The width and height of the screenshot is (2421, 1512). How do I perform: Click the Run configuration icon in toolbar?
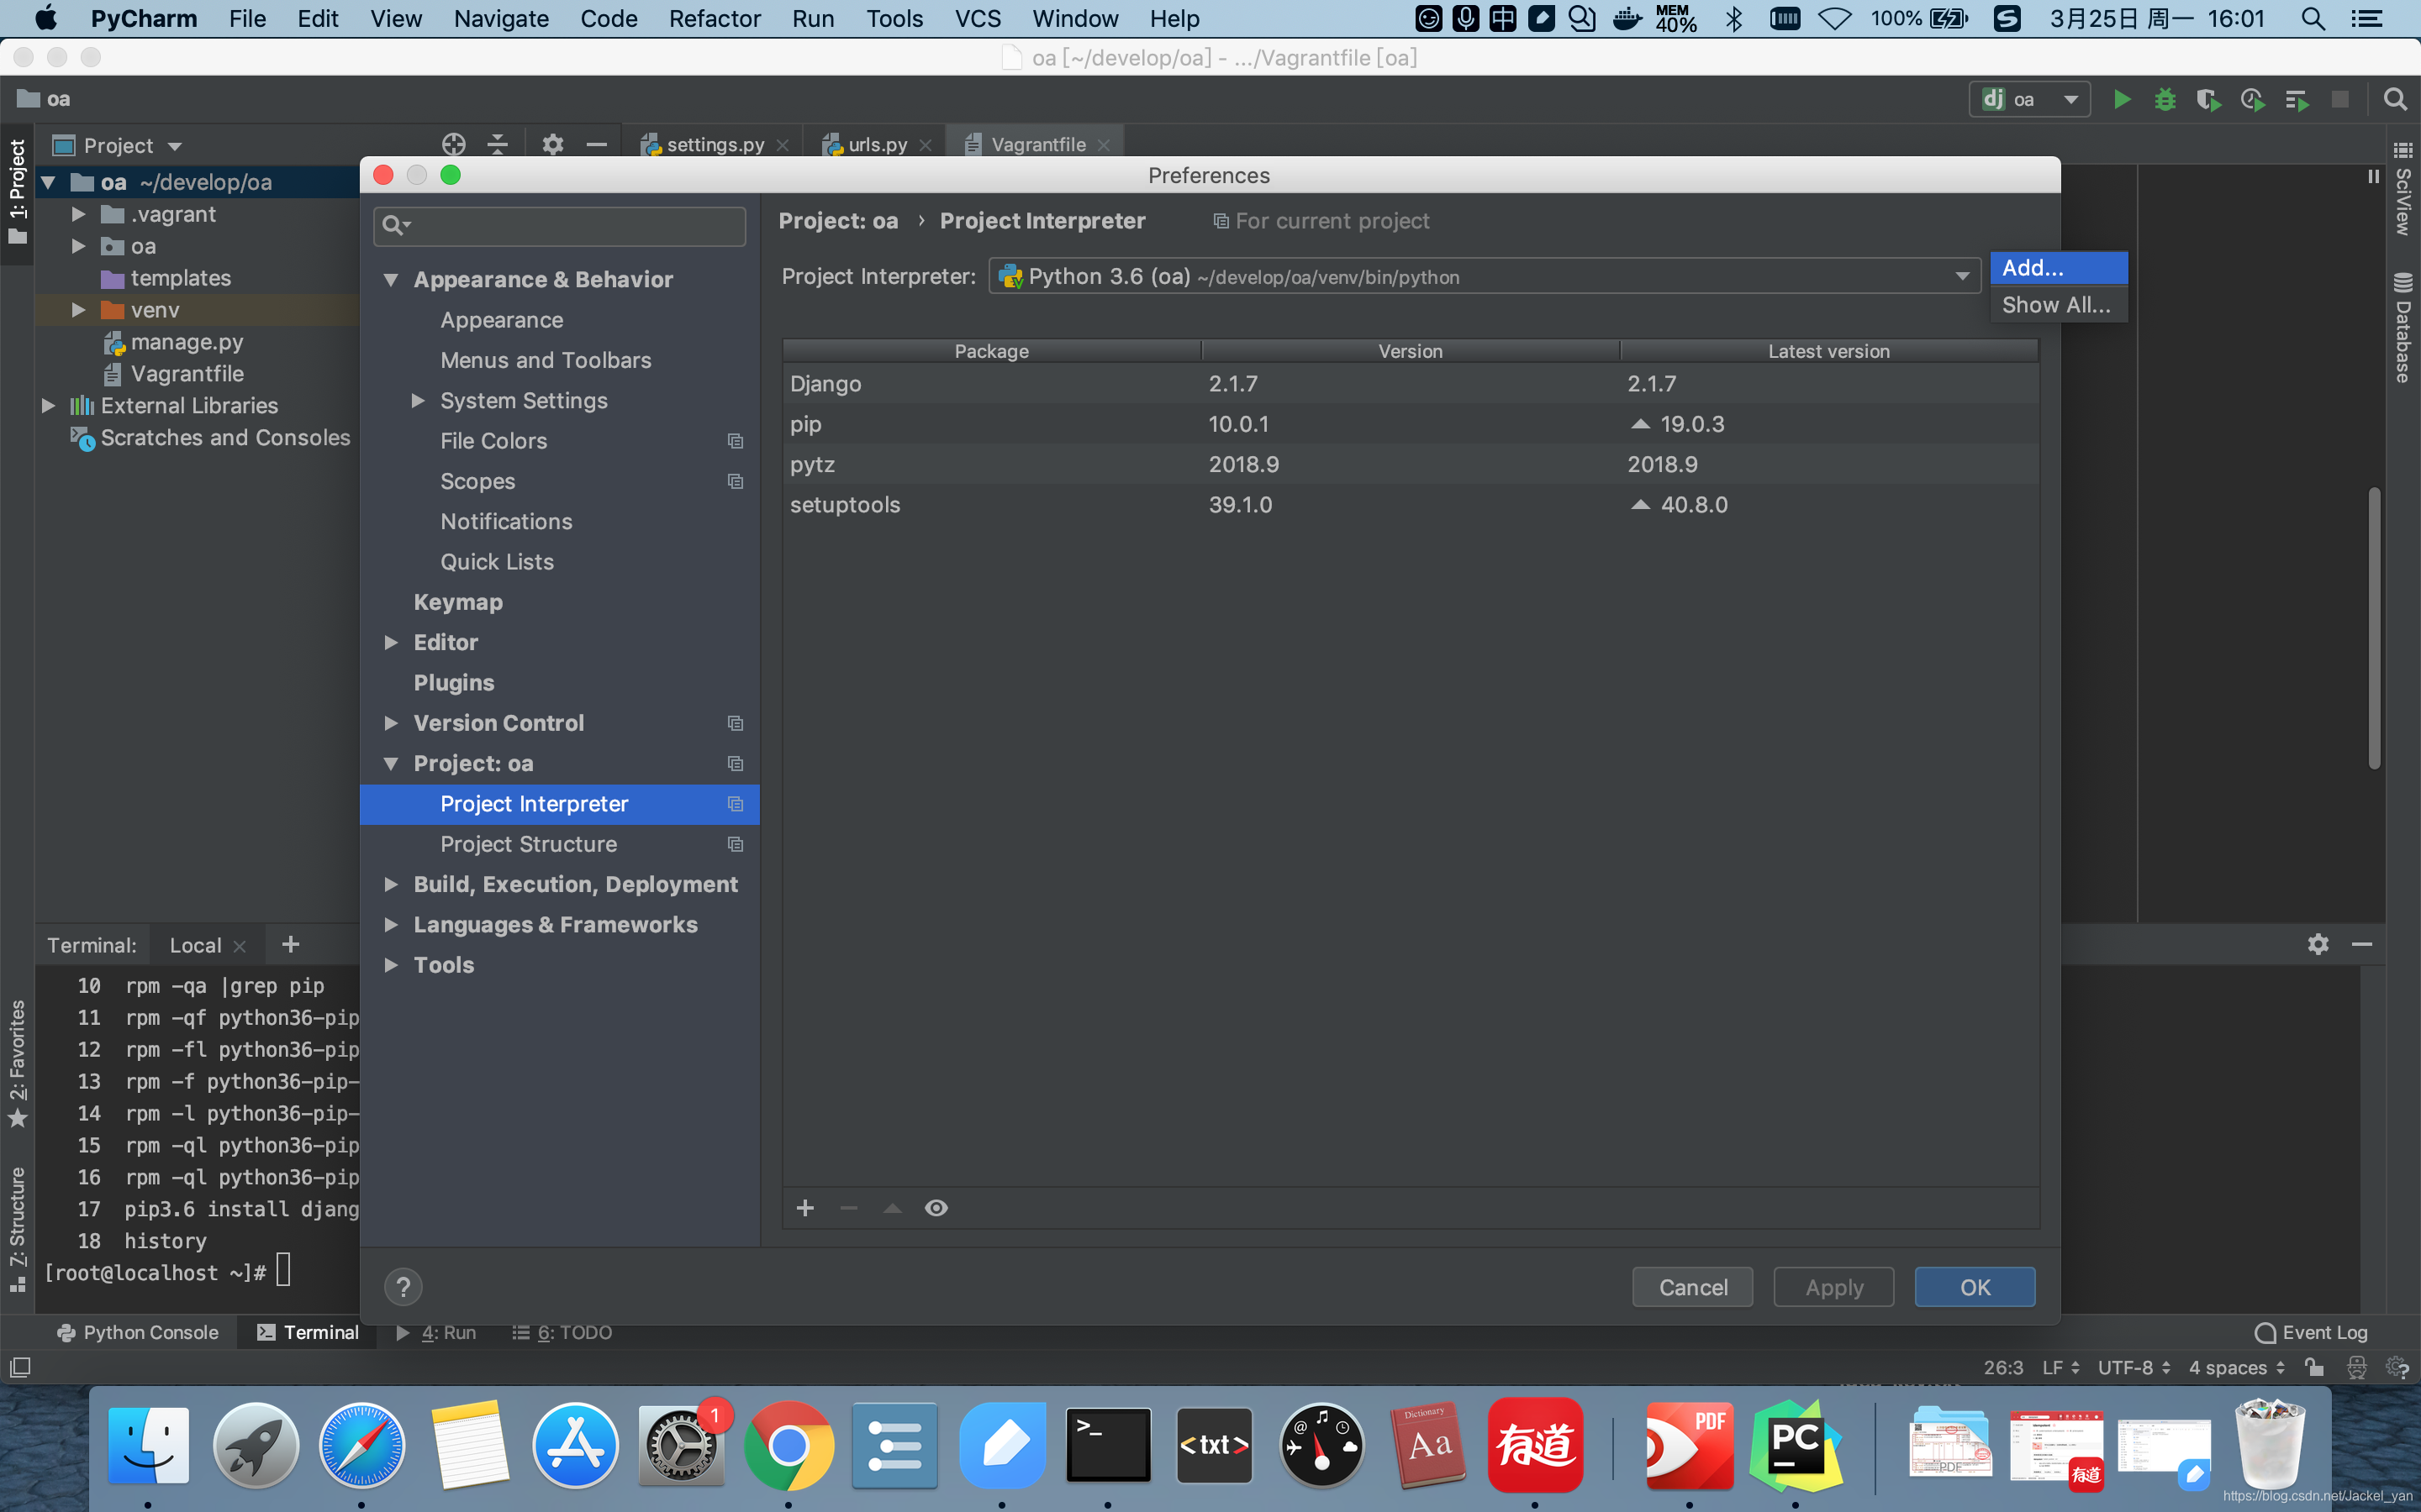(2027, 99)
